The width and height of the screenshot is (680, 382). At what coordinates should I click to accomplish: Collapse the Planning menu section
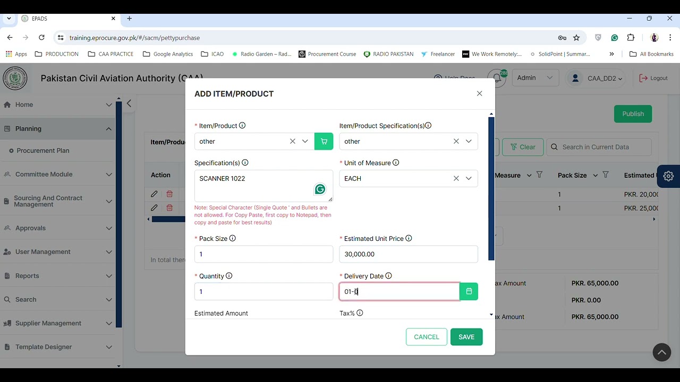57,128
